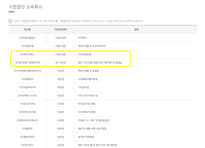205x148 pixels.
Task: Select company name (주)동명테크
Action: coord(28,79)
